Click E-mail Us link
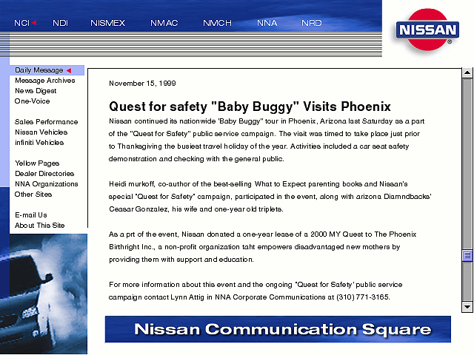The width and height of the screenshot is (474, 355). pos(31,215)
